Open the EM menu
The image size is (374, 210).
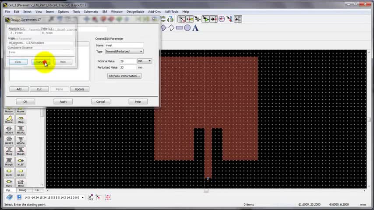coord(105,11)
